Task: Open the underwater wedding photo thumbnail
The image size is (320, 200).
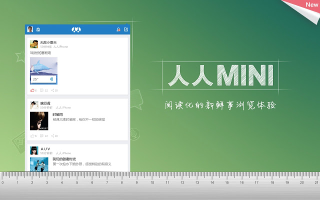Action: [x=39, y=164]
